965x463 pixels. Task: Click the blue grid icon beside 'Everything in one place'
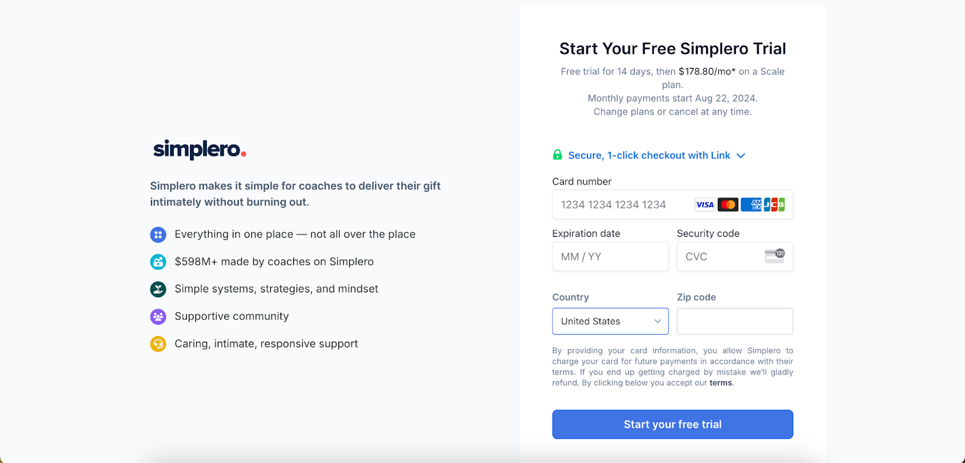(157, 235)
